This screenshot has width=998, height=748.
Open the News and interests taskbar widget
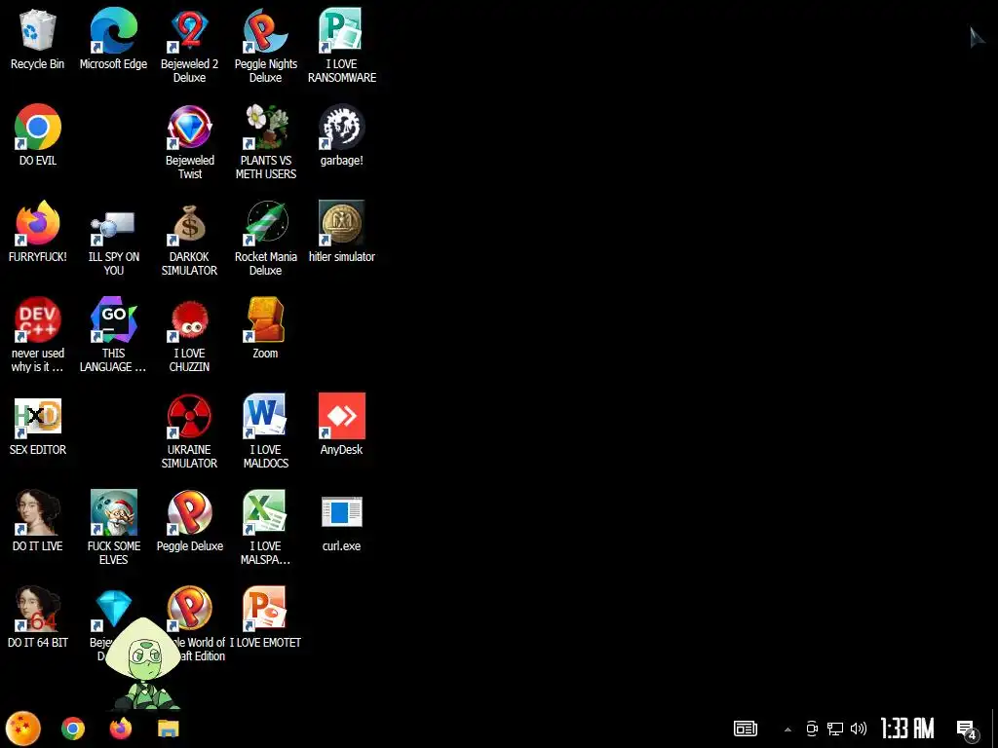coord(746,729)
